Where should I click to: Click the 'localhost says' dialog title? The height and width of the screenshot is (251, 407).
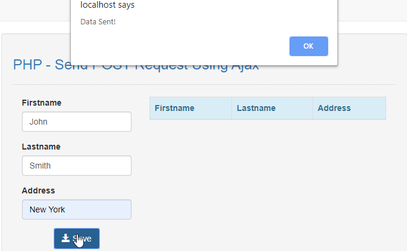[107, 5]
